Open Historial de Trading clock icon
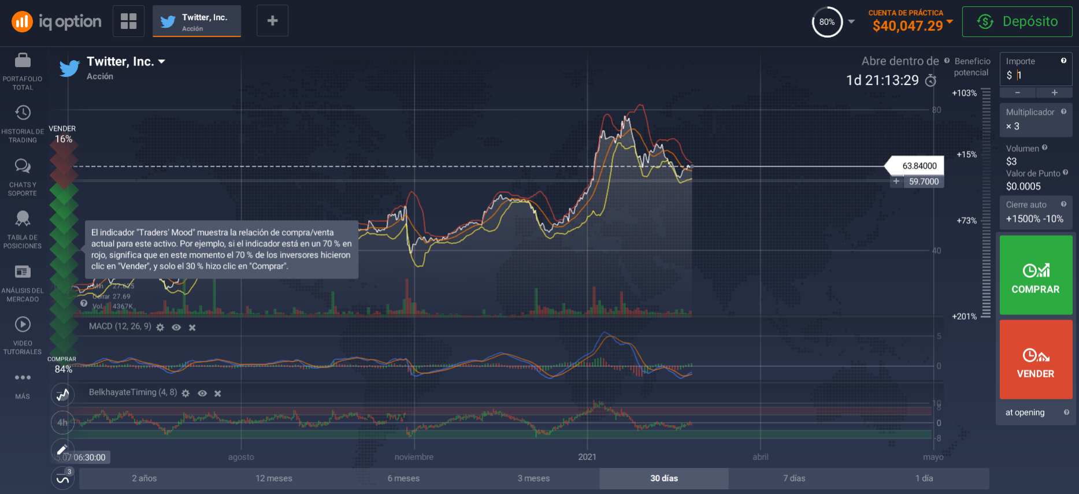The height and width of the screenshot is (494, 1079). [23, 113]
